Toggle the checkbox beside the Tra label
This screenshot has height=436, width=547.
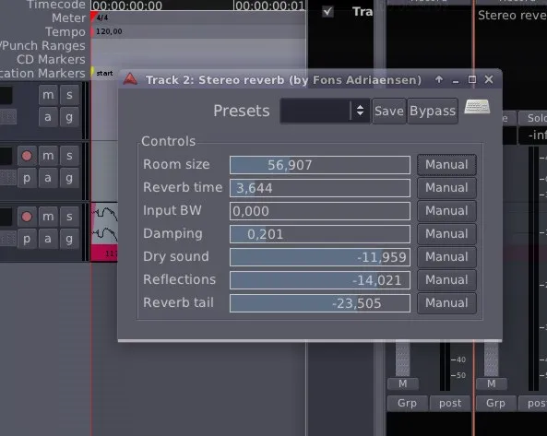(x=327, y=11)
